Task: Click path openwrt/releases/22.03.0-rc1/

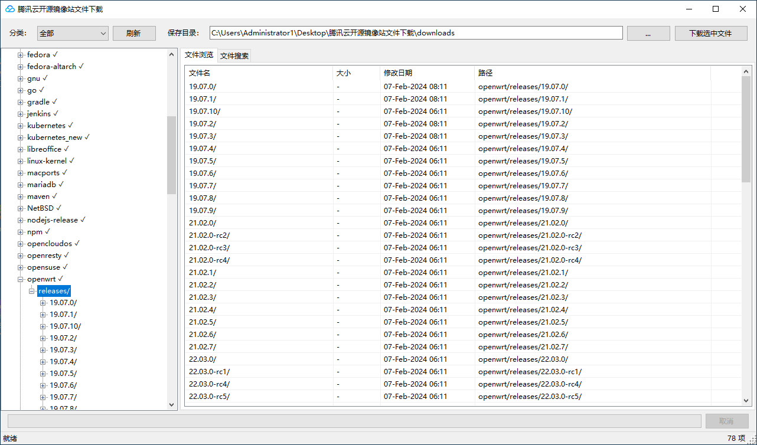Action: click(x=530, y=371)
